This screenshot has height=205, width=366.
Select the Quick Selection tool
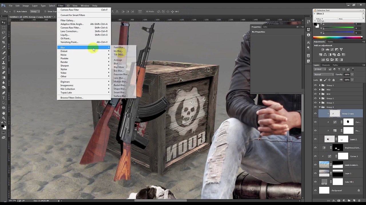click(x=3, y=37)
